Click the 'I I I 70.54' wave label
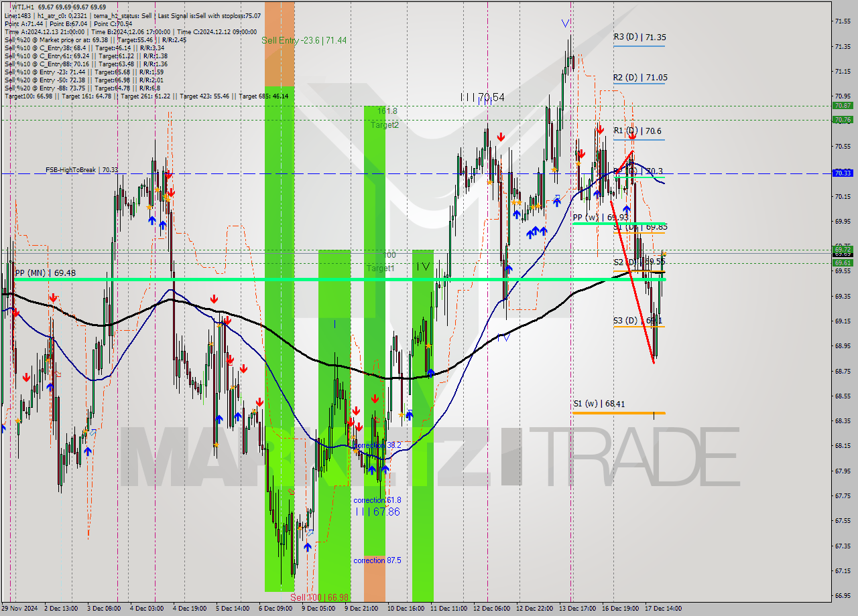Screen dimensions: 858x616 483,98
